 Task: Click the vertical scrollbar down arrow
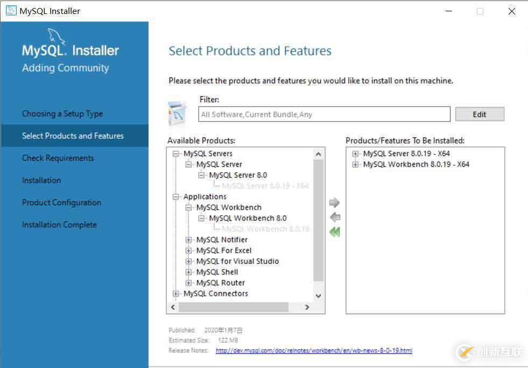(x=318, y=296)
